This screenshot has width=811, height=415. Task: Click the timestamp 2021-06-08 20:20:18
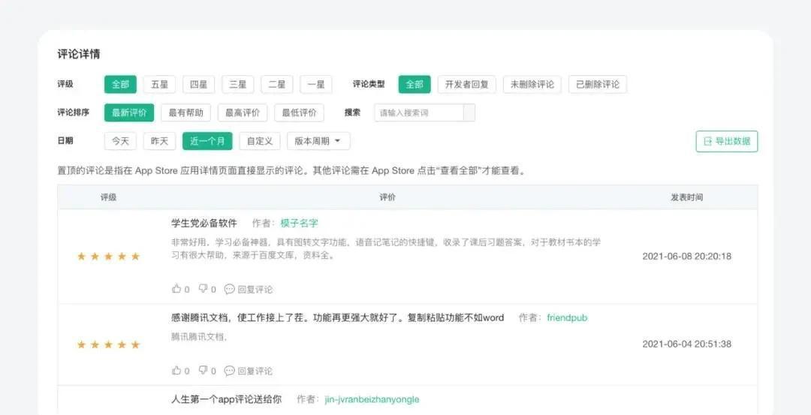687,257
